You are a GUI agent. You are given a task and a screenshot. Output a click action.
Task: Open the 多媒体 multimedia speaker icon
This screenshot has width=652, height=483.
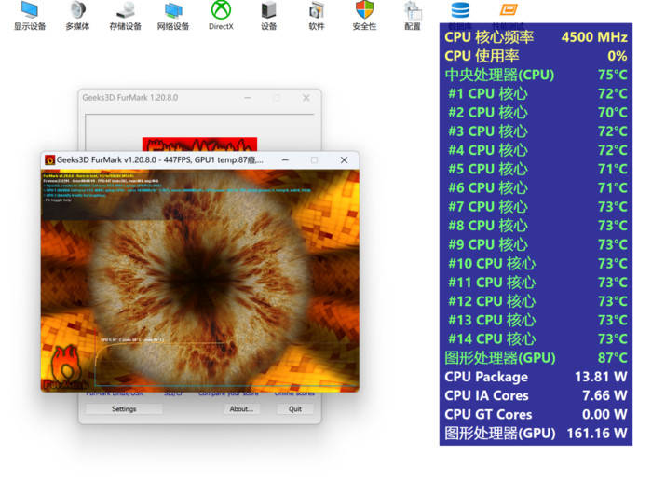[x=77, y=16]
